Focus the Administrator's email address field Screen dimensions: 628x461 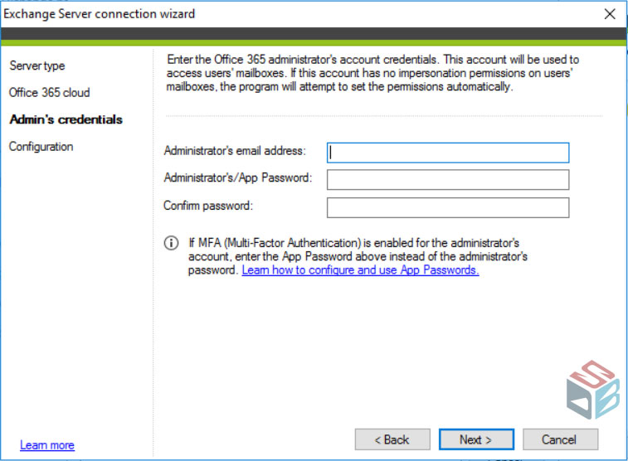pos(448,153)
